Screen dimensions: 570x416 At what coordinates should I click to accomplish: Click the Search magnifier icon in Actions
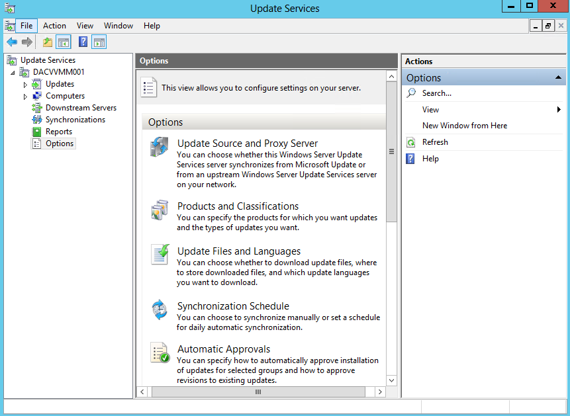click(x=411, y=93)
